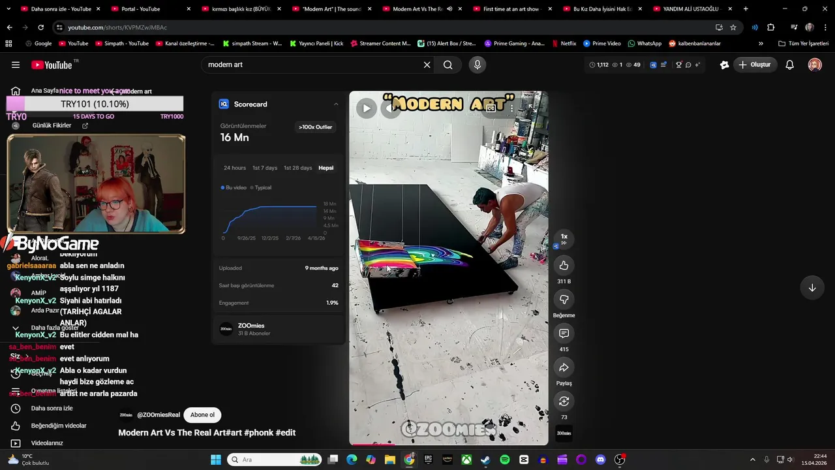The width and height of the screenshot is (835, 470).
Task: Bookmark this page with the star icon
Action: (x=733, y=27)
